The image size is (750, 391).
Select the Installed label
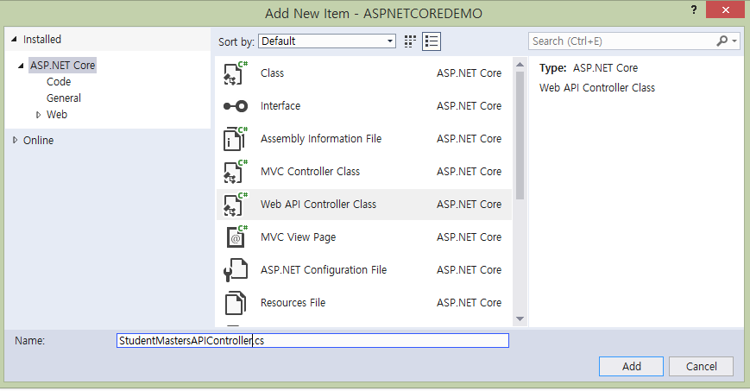pos(42,39)
